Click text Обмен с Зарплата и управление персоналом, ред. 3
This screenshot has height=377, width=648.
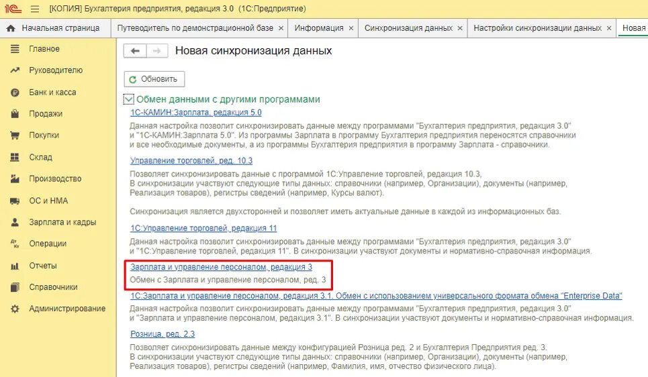point(228,280)
